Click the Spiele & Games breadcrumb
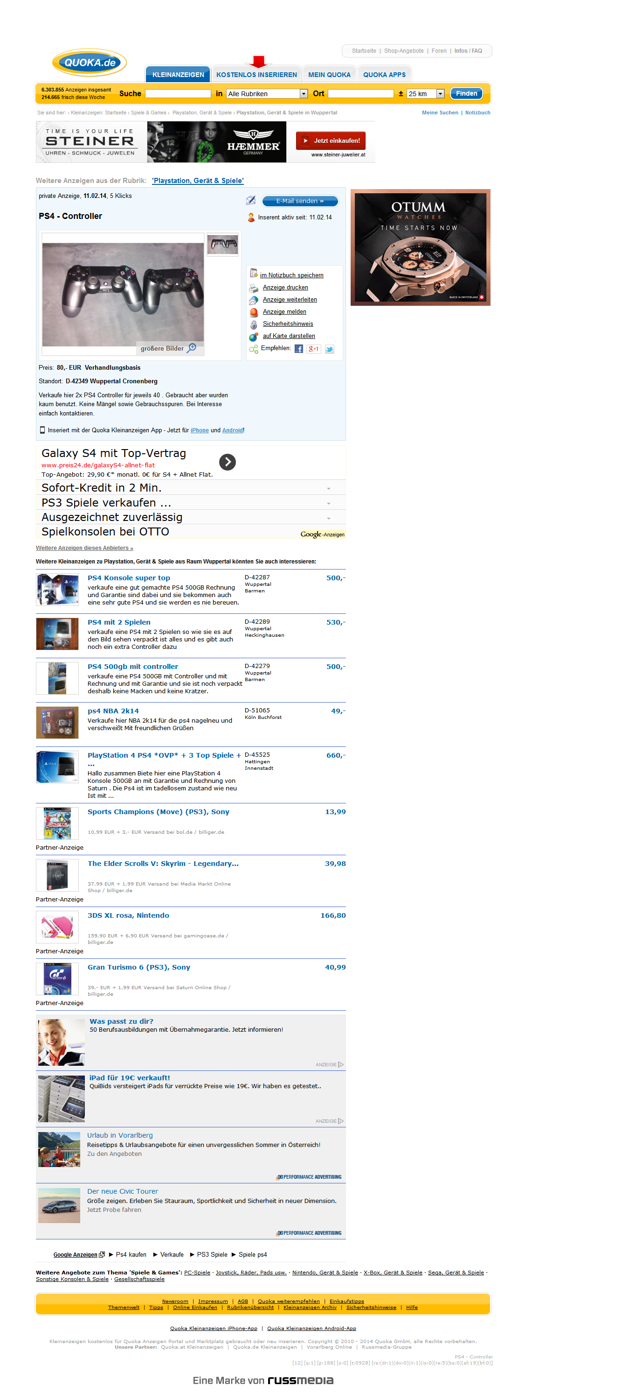The width and height of the screenshot is (629, 1393). [x=148, y=113]
